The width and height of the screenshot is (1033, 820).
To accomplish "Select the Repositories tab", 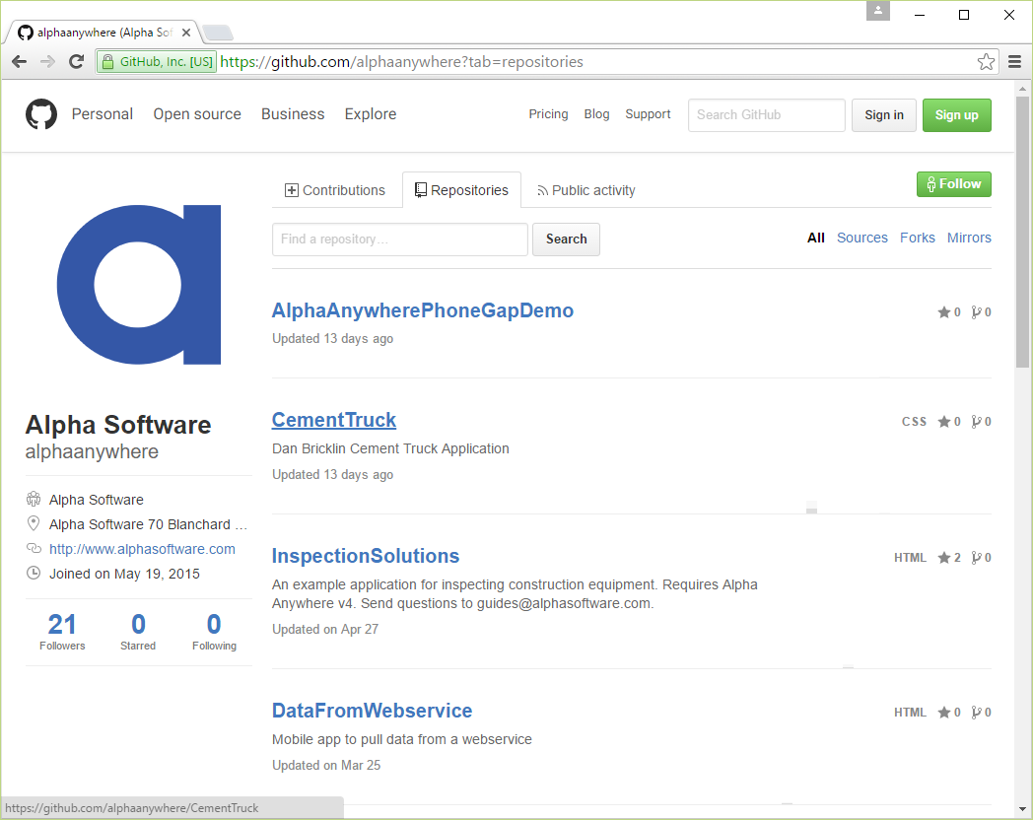I will tap(462, 190).
